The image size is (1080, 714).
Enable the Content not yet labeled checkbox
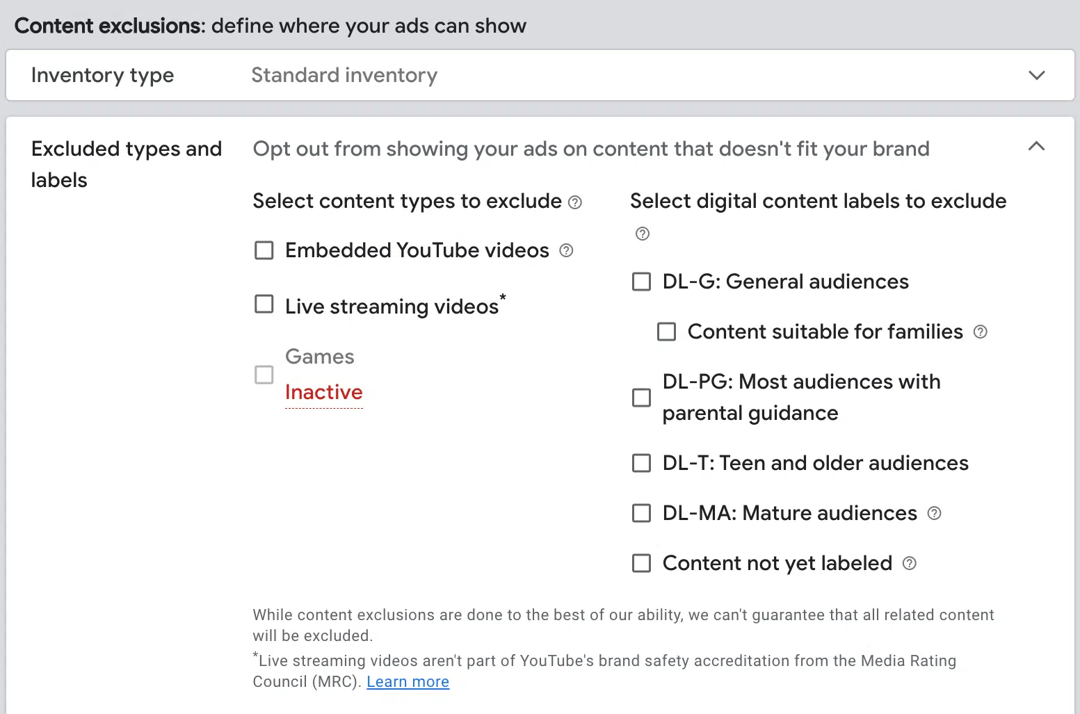(x=641, y=563)
